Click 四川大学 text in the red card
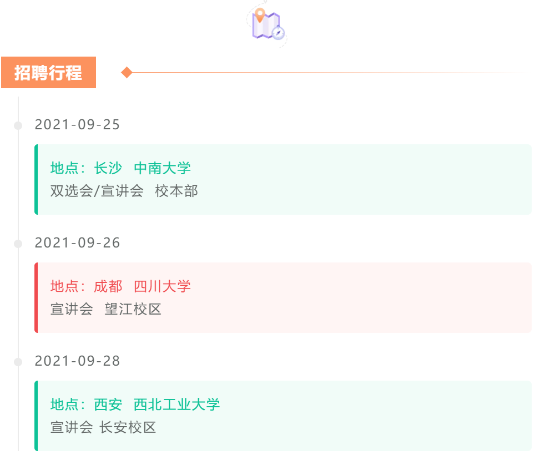This screenshot has height=455, width=550. tap(163, 286)
